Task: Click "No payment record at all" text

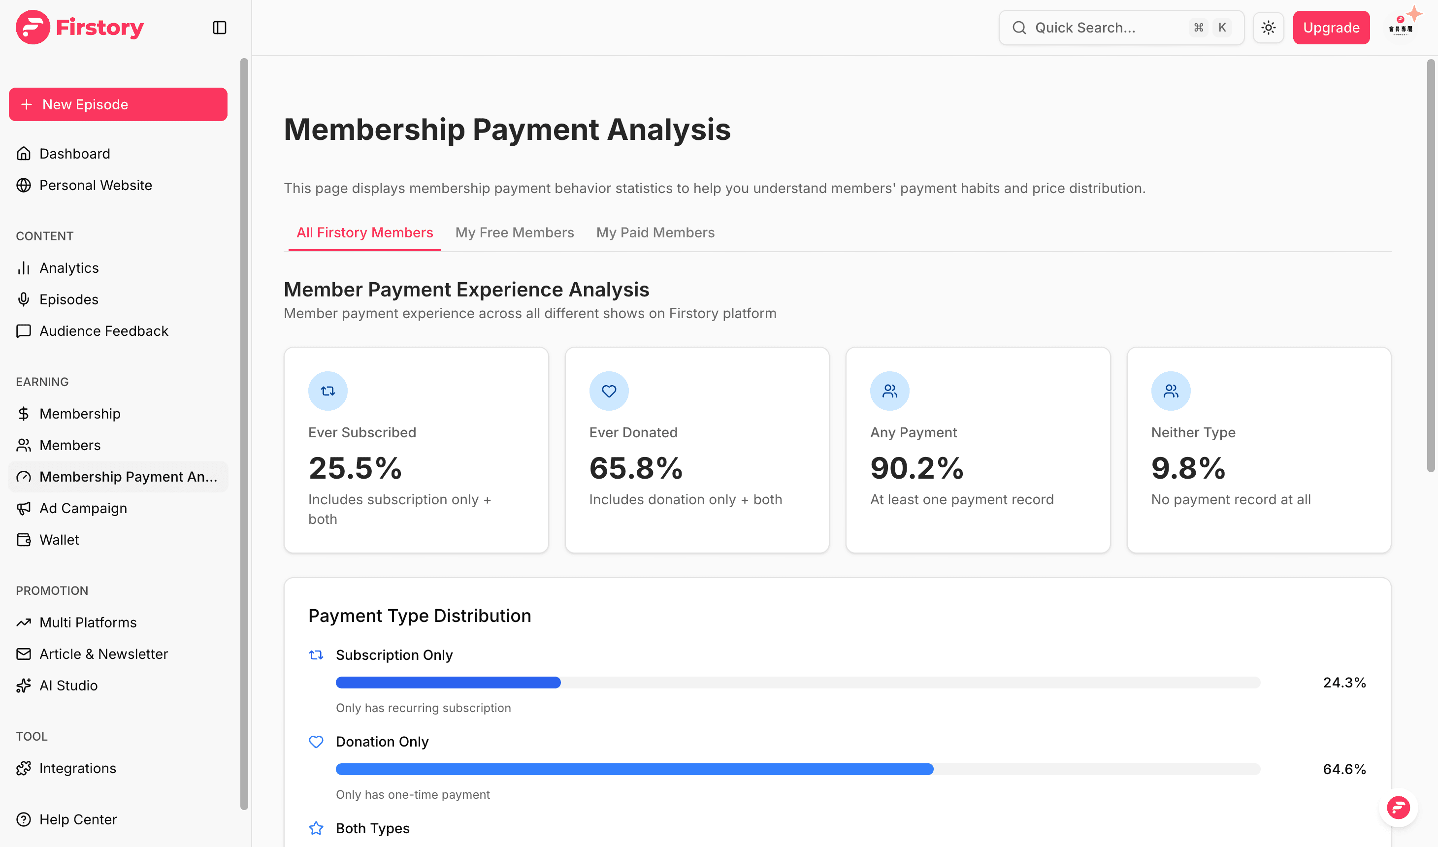Action: [x=1231, y=499]
